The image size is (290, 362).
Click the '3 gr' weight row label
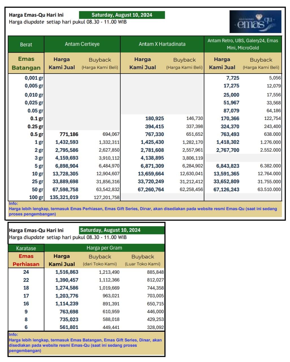(x=39, y=158)
